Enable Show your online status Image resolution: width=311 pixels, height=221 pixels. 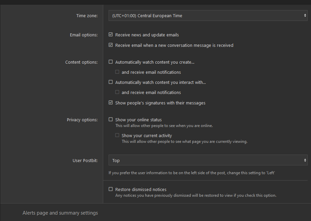(x=111, y=119)
